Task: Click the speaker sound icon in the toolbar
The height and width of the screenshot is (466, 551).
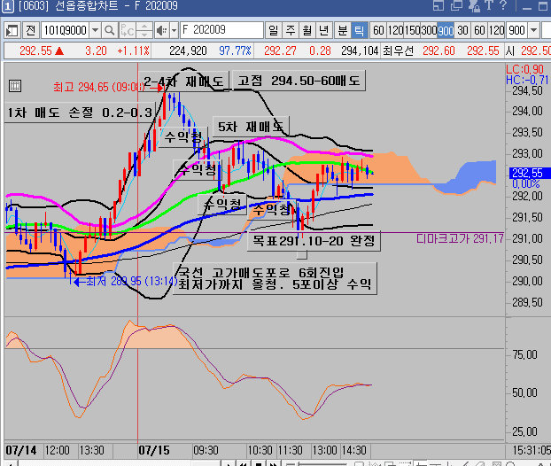Action: click(x=161, y=29)
